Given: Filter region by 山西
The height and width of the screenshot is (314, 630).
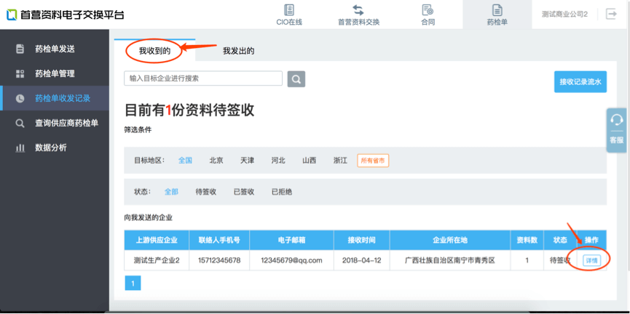Looking at the screenshot, I should (309, 161).
